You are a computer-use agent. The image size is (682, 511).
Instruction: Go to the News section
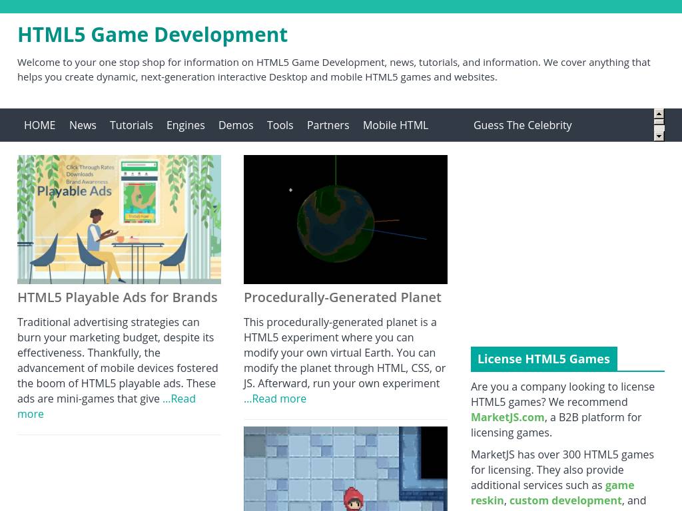pos(83,125)
